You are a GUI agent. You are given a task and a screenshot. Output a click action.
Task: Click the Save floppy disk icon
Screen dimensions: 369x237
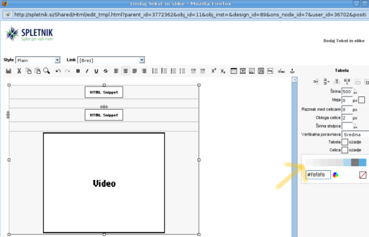(x=9, y=71)
